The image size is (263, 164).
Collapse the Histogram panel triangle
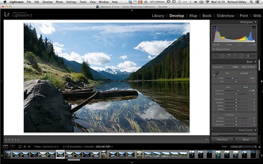tap(255, 22)
